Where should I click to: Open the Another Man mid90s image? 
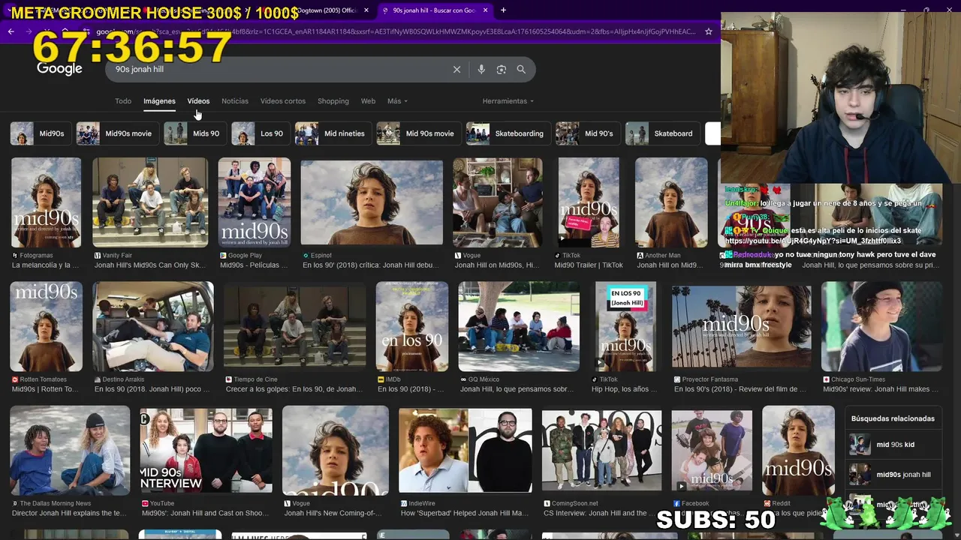pyautogui.click(x=671, y=202)
